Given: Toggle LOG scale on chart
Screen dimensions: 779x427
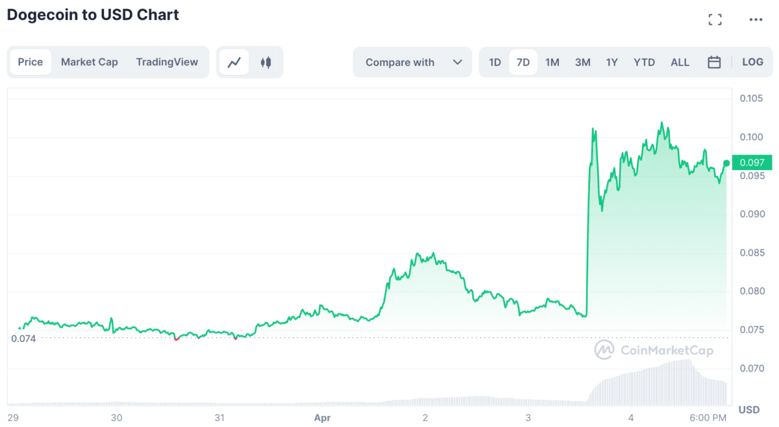Looking at the screenshot, I should click(752, 62).
